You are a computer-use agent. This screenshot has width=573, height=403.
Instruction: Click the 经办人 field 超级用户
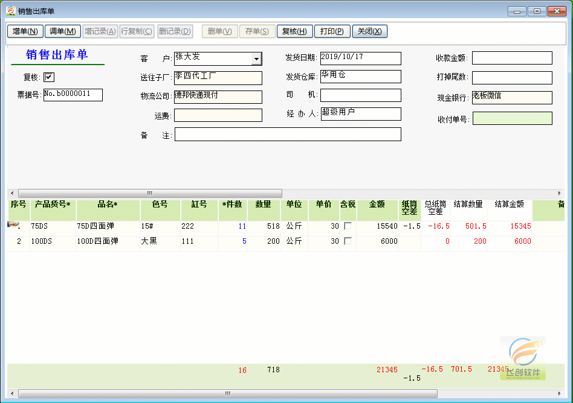click(x=361, y=114)
